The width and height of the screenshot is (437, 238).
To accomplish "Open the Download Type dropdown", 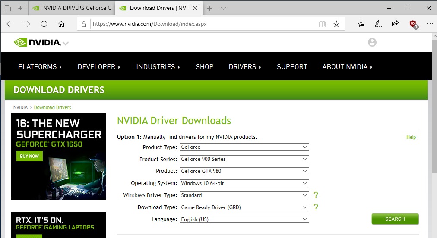I will [x=244, y=207].
